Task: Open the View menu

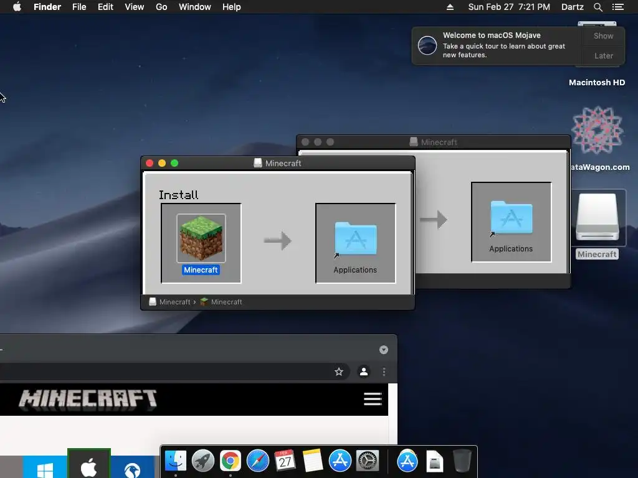Action: (135, 7)
